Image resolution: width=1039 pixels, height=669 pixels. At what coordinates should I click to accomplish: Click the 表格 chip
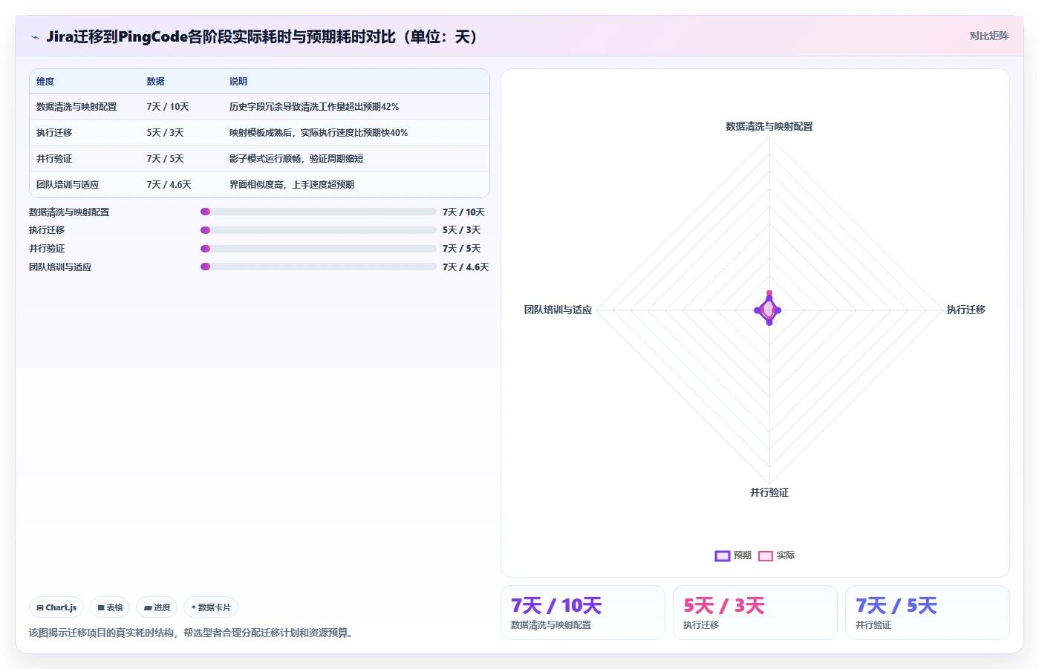(x=110, y=607)
